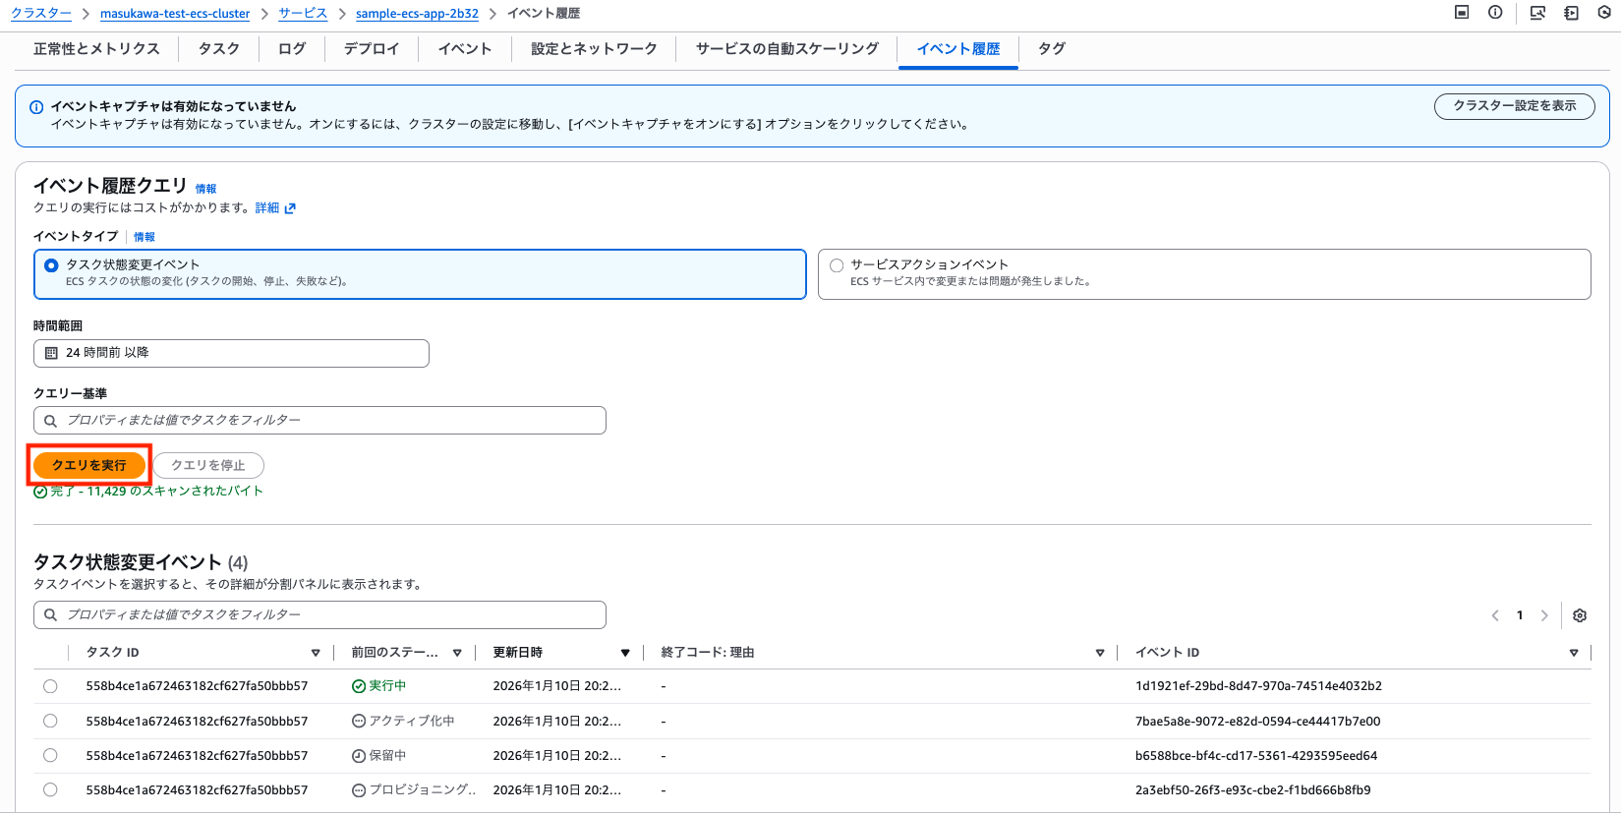The height and width of the screenshot is (814, 1621).
Task: Select row with event ID 1d1921ef-29bd-8d47-970a-74514e4032b2
Action: (50, 686)
